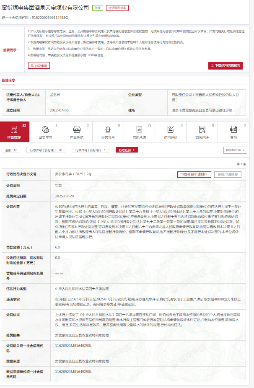Screen dimensions: 254x388
Task: Switch to 全部 32 filter tab
Action: 11,150
